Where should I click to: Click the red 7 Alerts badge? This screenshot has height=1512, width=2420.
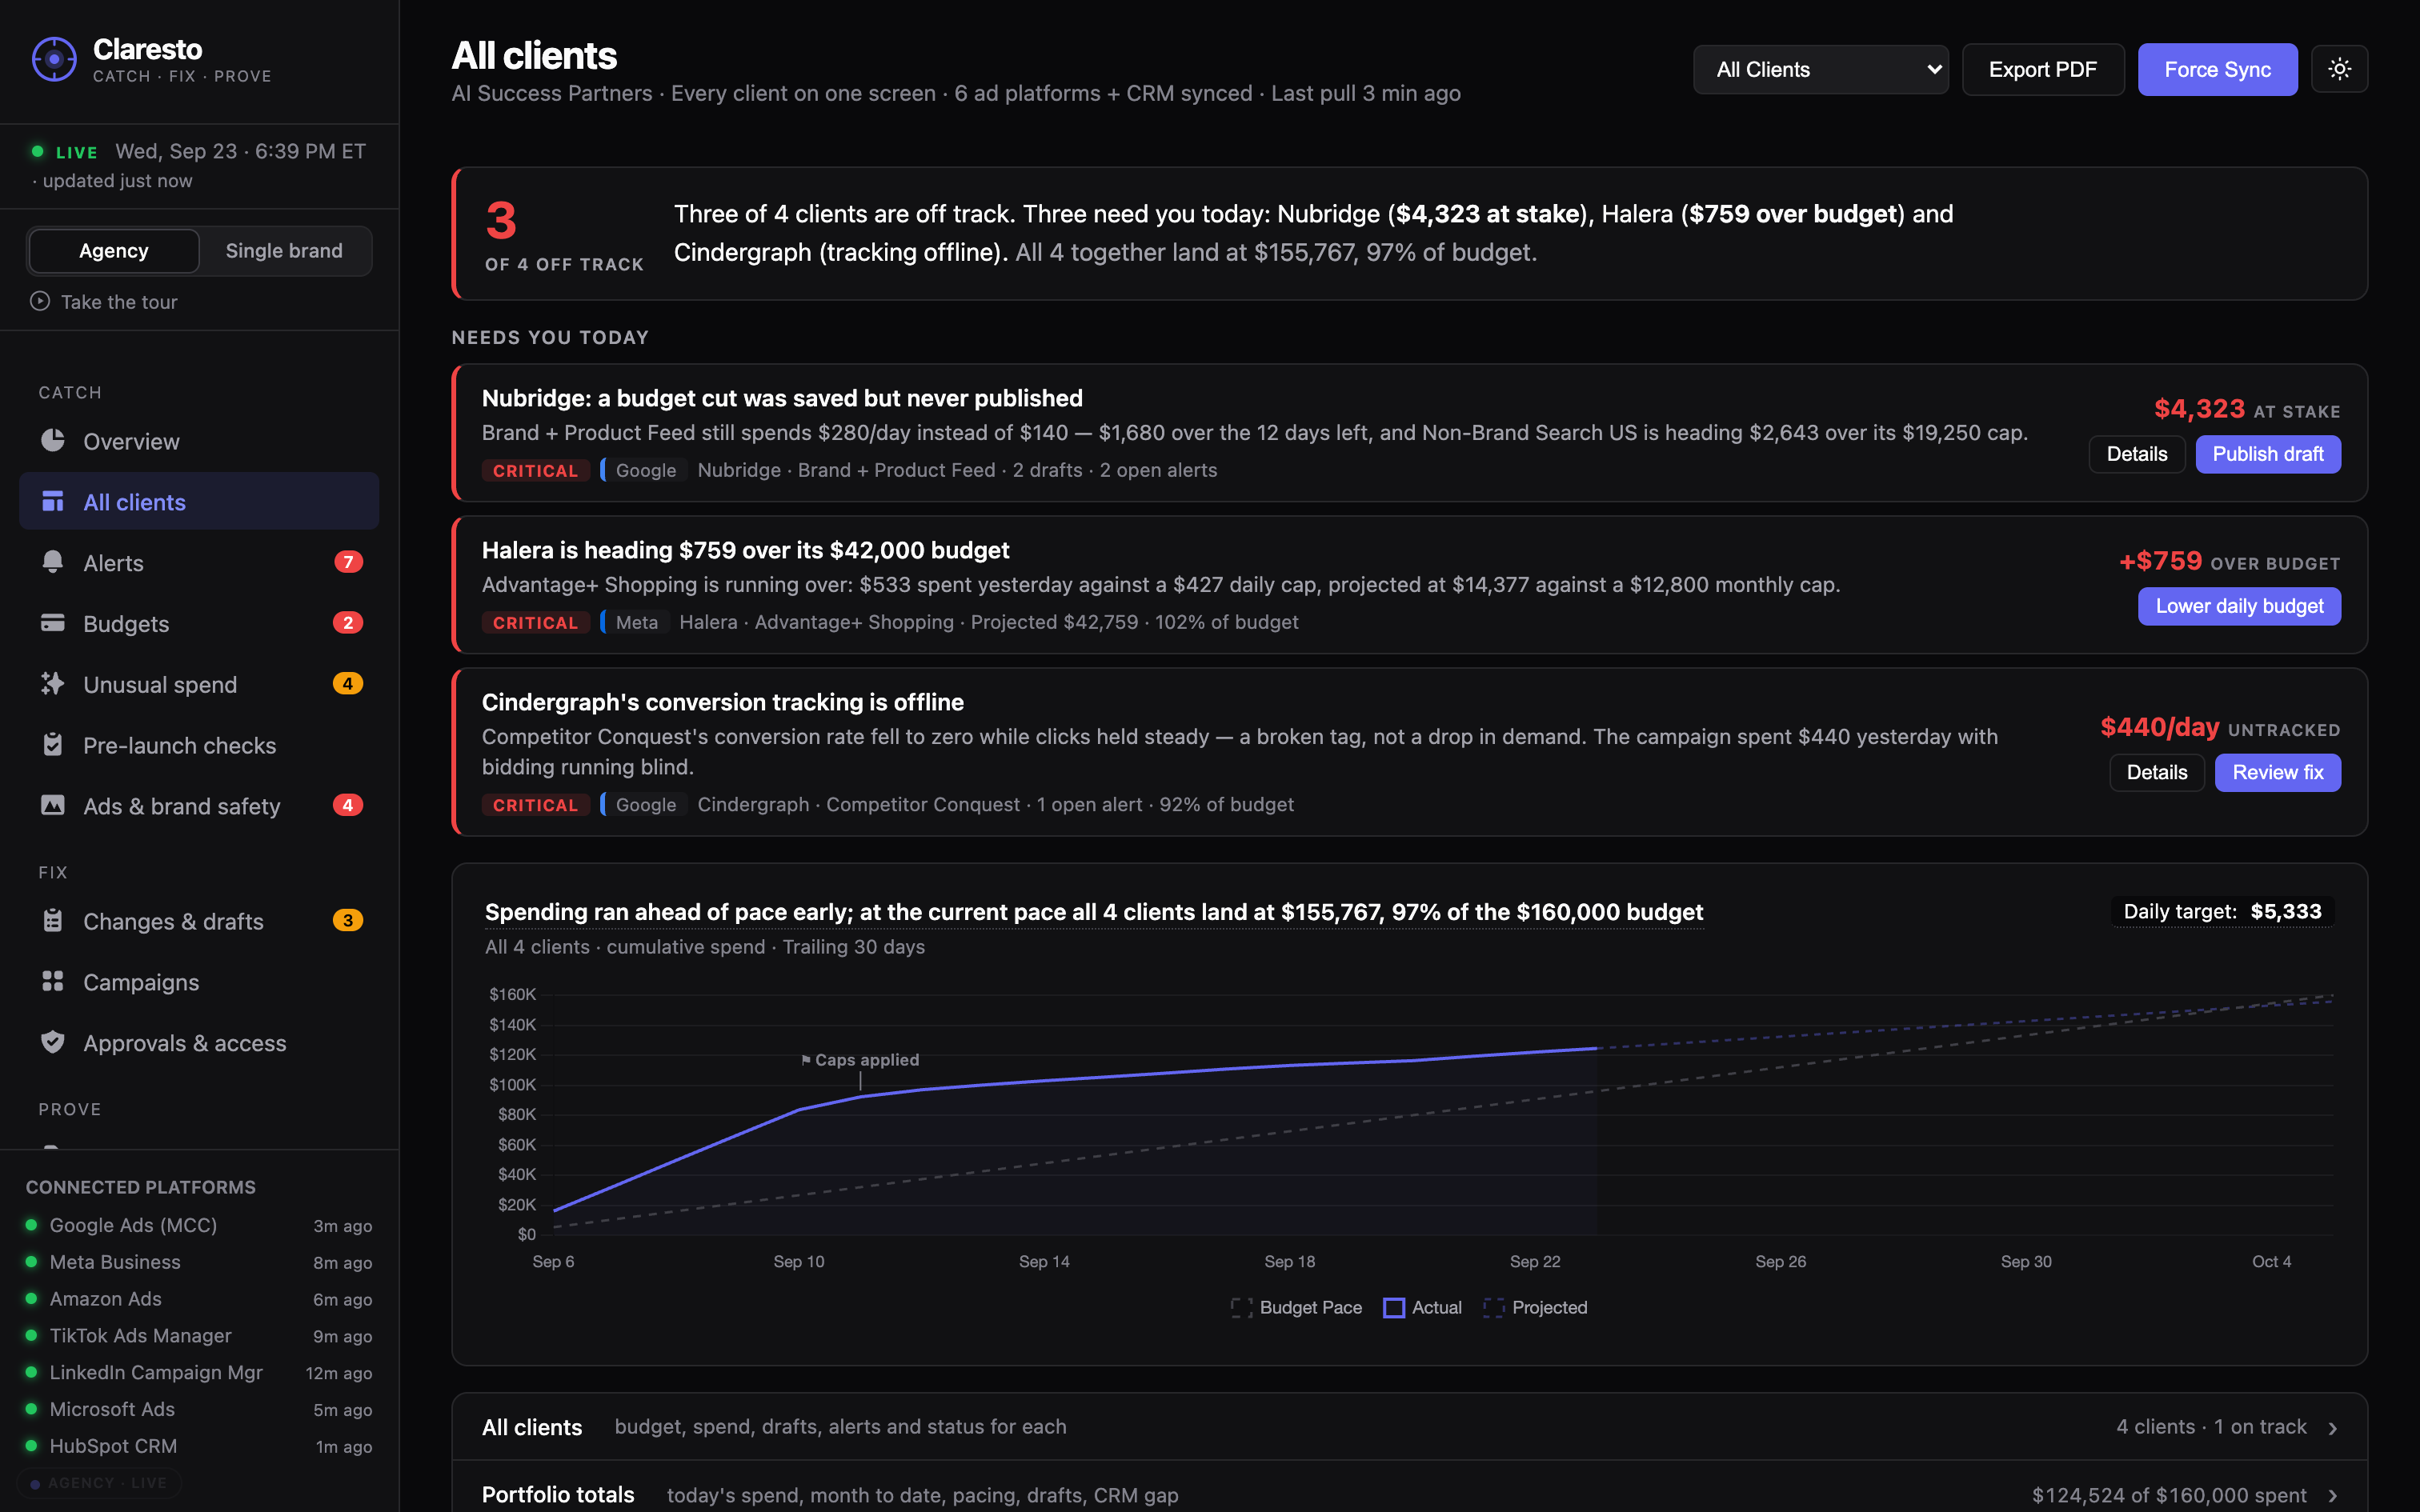[347, 562]
